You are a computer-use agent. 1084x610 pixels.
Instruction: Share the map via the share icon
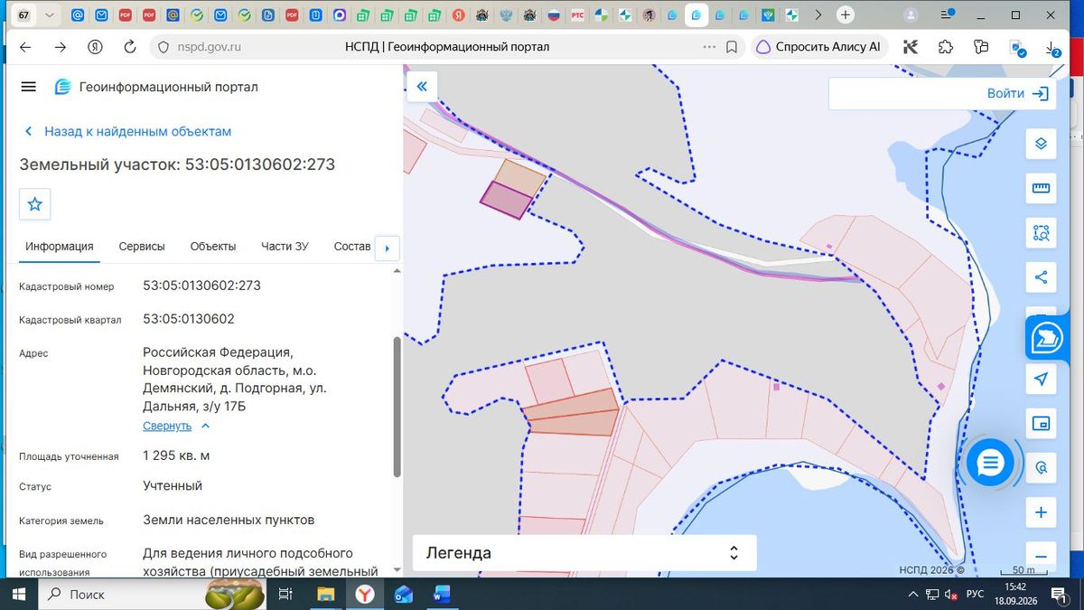tap(1041, 277)
